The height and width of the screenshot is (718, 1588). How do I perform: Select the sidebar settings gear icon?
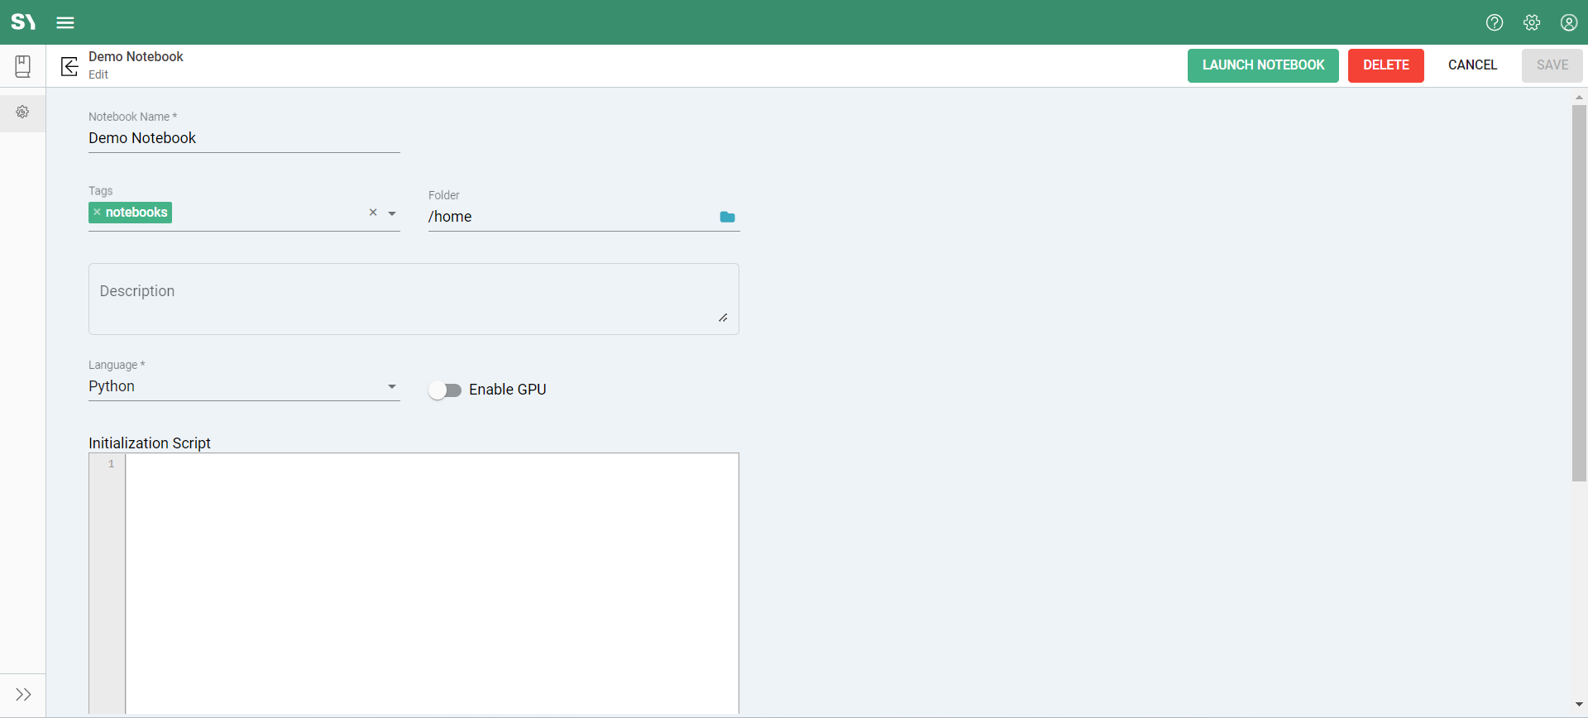23,112
